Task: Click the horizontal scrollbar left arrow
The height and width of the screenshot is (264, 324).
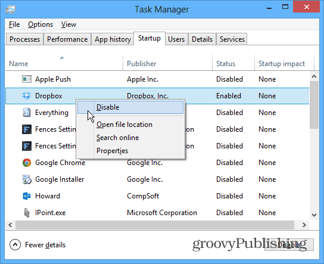Action: (x=10, y=225)
